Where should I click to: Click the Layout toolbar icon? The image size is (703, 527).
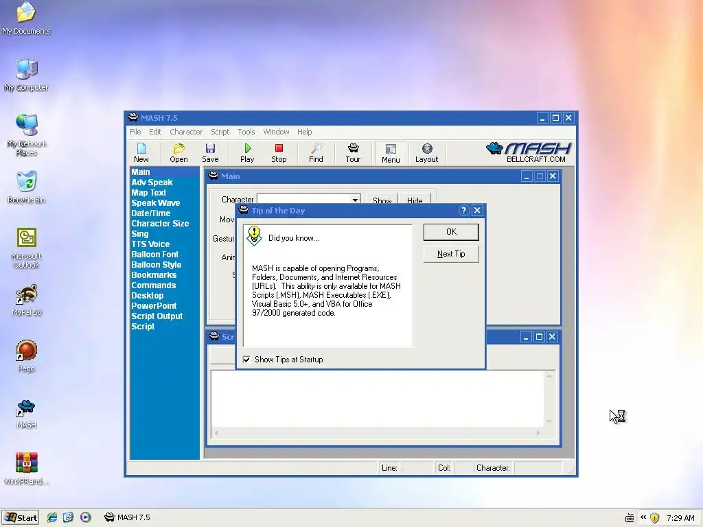[x=427, y=153]
